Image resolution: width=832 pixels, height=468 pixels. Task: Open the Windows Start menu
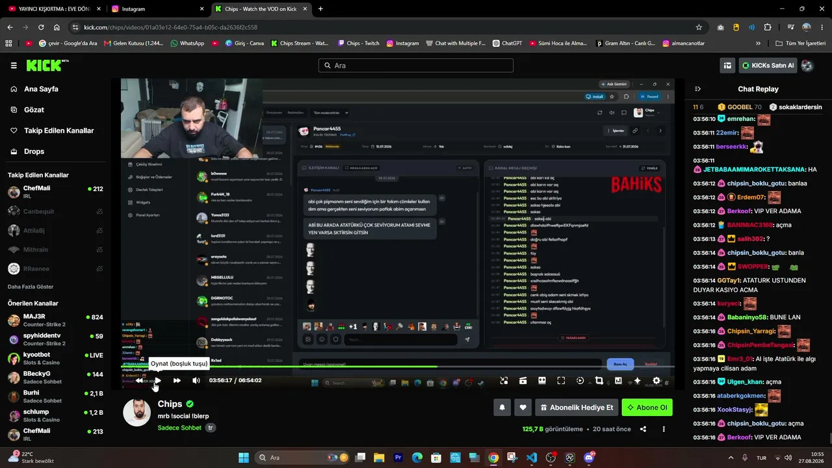click(243, 458)
